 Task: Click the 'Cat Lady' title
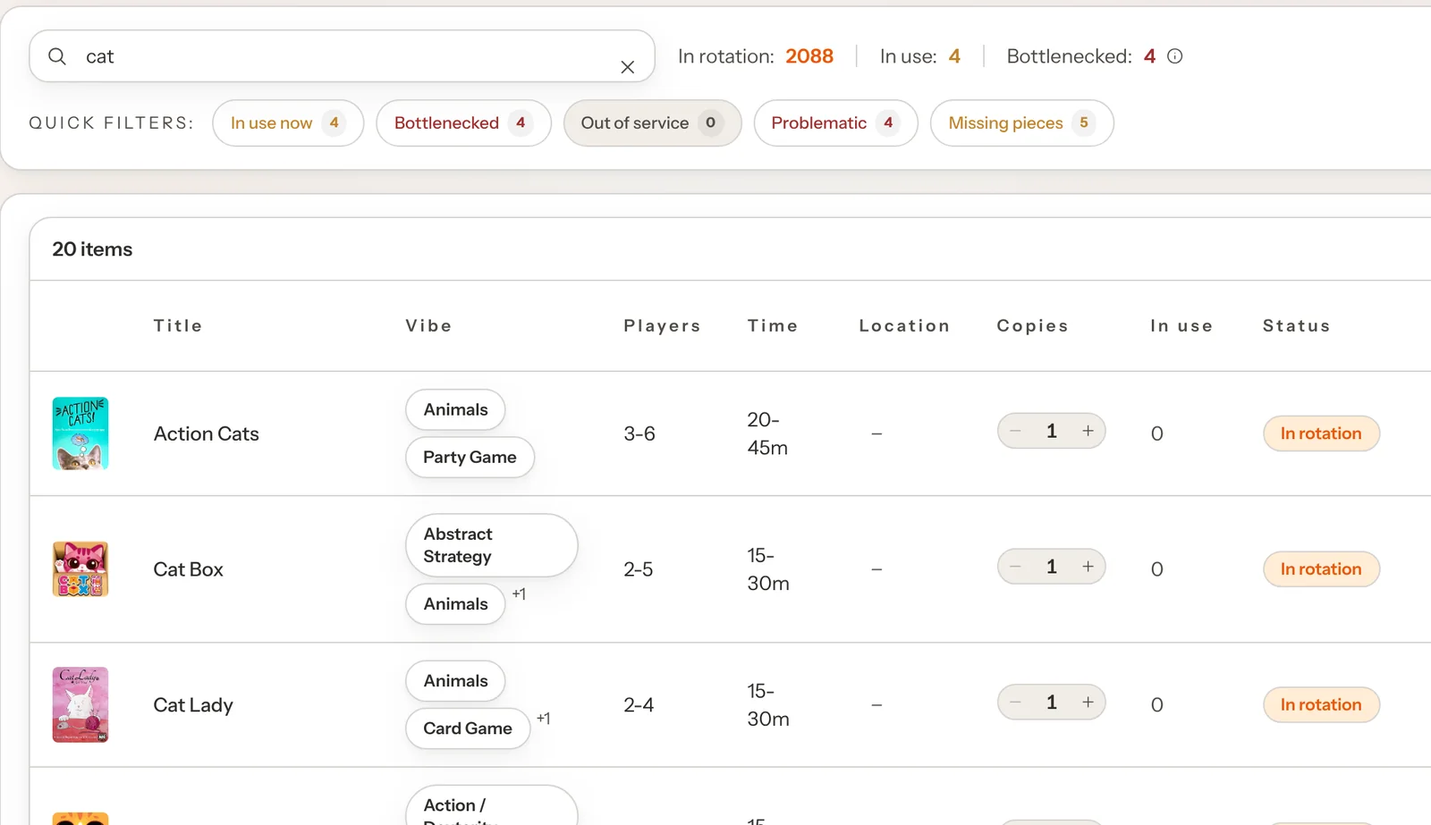click(x=193, y=705)
